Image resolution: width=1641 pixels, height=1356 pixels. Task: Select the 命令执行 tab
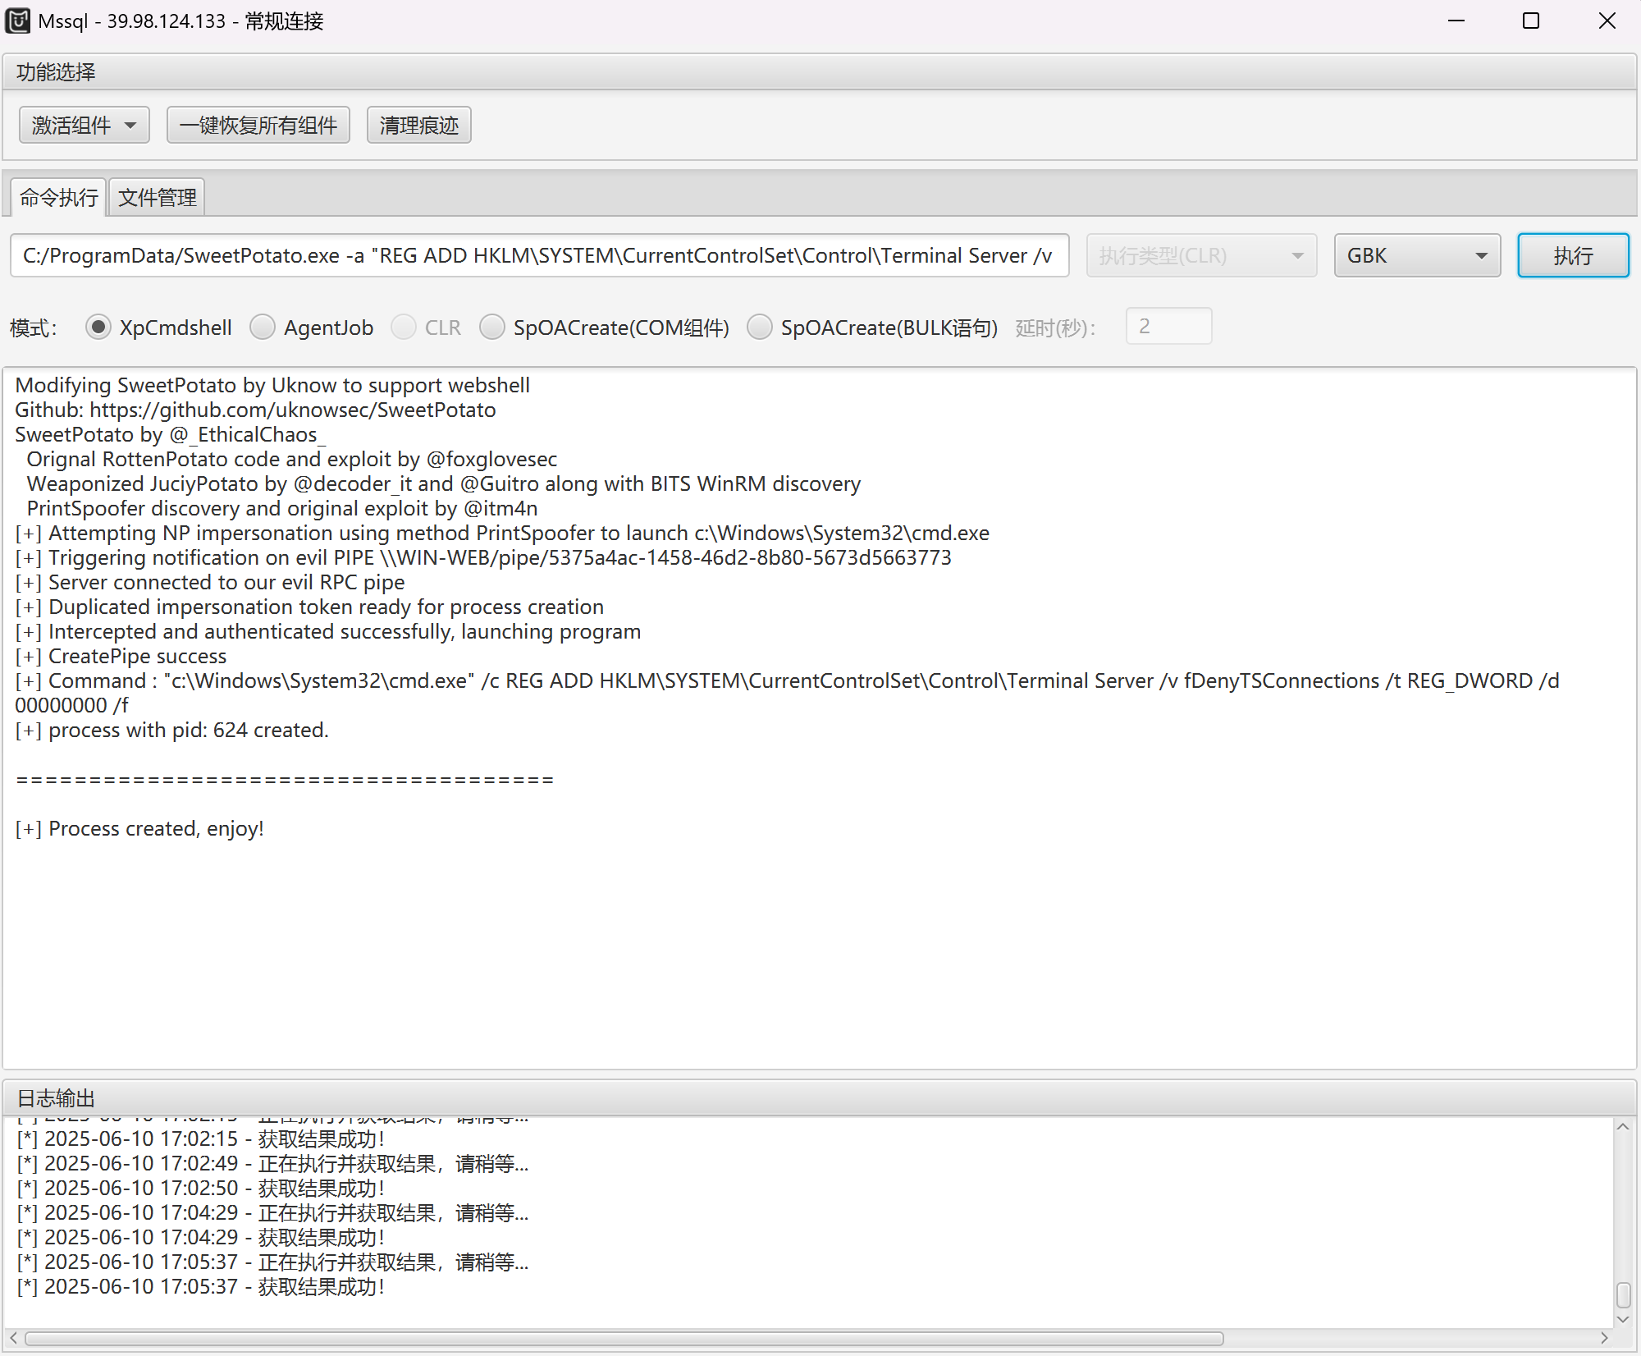point(59,198)
